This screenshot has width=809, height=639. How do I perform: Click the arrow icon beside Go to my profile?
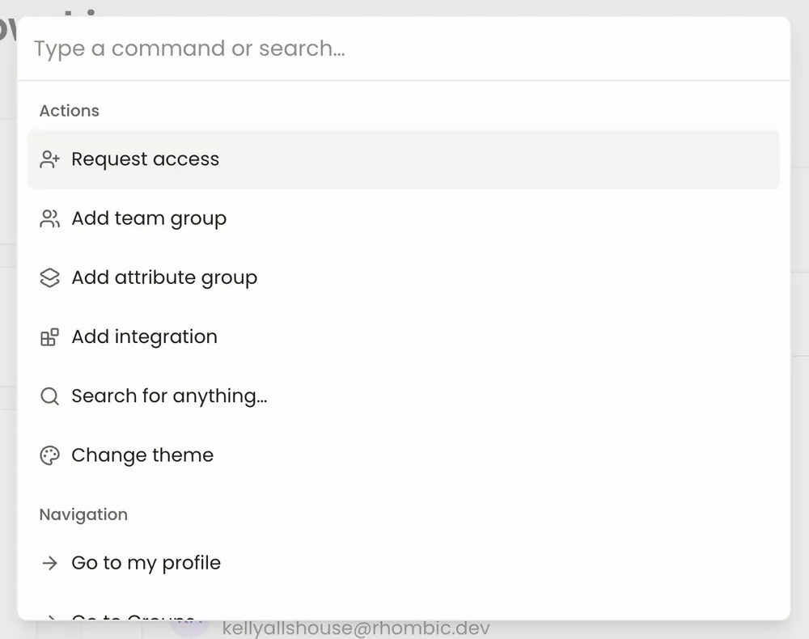coord(50,563)
